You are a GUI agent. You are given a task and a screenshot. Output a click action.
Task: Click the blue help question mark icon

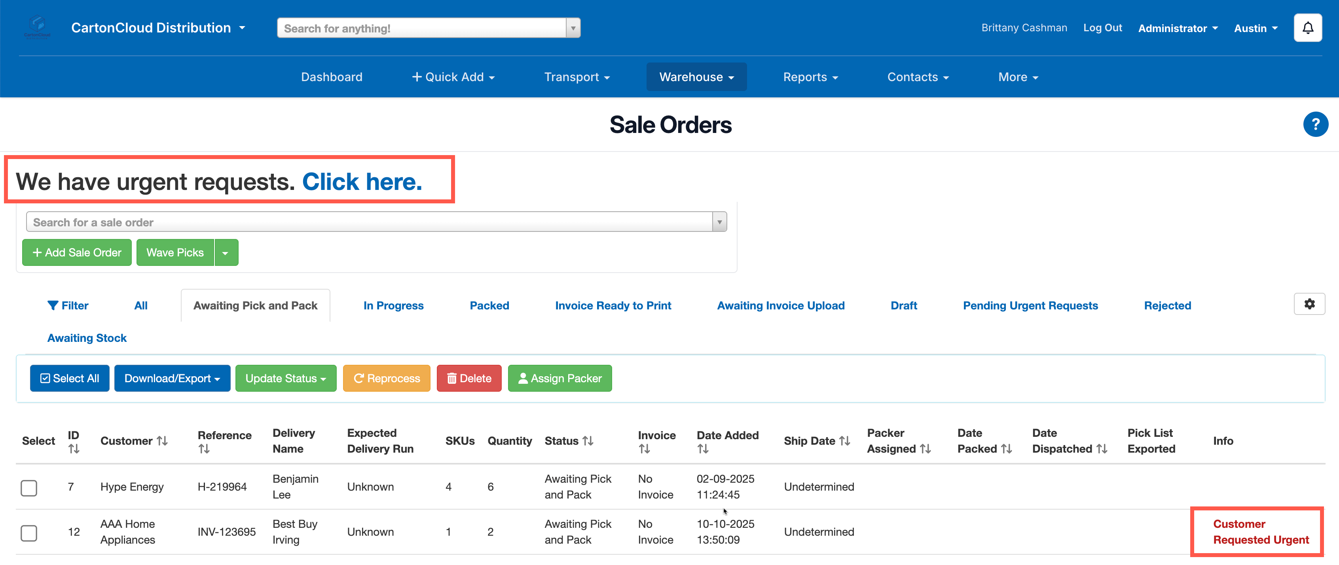click(1315, 125)
